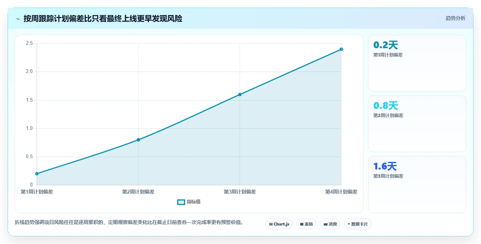Viewport: 481px width, 244px height.
Task: Click the footnote text starting 折线趋势强调
Action: (129, 222)
